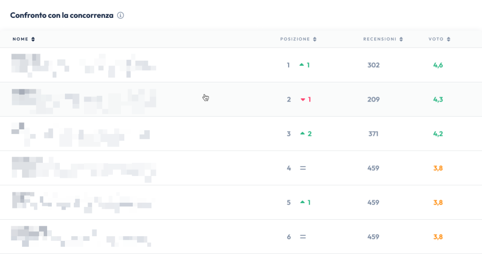The width and height of the screenshot is (482, 254).
Task: Click the equals sign in position 4 row
Action: coord(303,168)
